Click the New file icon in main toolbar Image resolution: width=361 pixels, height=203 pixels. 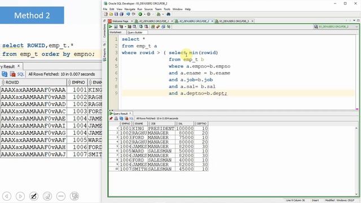tap(105, 14)
